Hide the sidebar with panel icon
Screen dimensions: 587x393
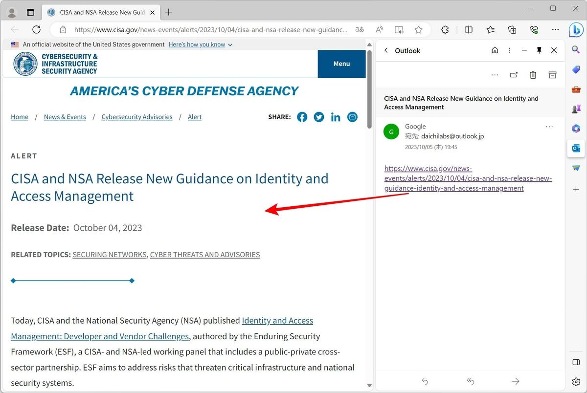point(576,362)
